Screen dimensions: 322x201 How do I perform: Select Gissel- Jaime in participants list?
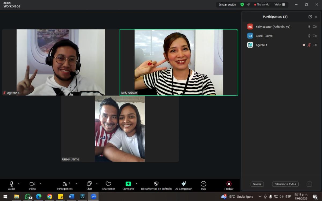click(x=264, y=36)
